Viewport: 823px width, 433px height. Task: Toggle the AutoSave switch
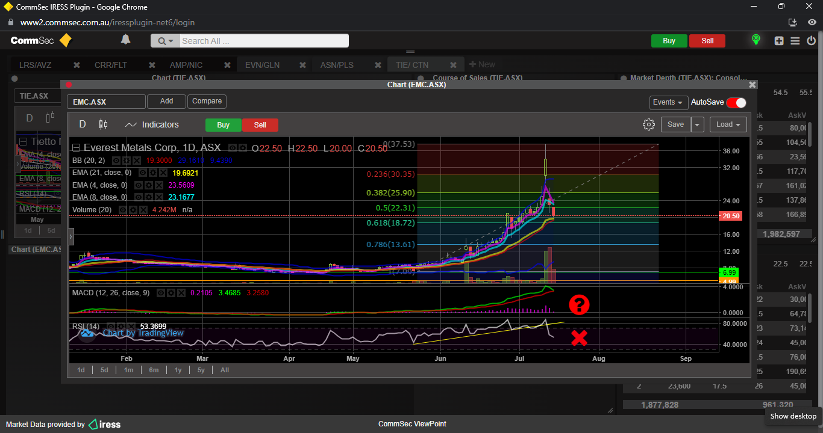tap(736, 102)
